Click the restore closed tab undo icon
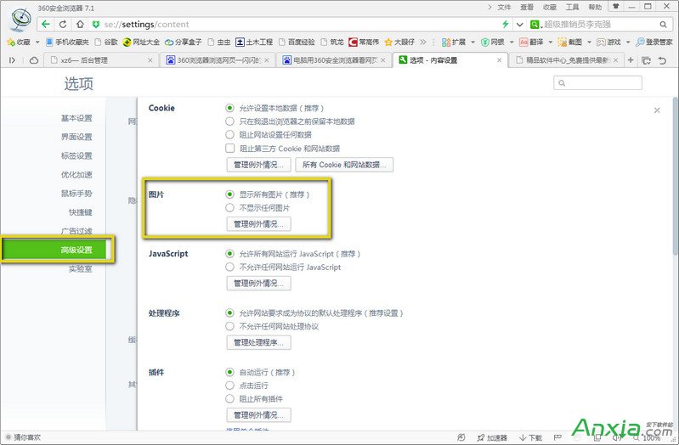 pos(662,60)
